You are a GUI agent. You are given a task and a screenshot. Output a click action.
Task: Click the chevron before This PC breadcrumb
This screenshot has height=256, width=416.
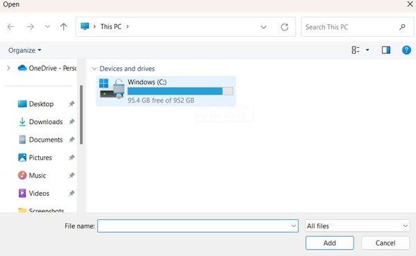[x=94, y=27]
